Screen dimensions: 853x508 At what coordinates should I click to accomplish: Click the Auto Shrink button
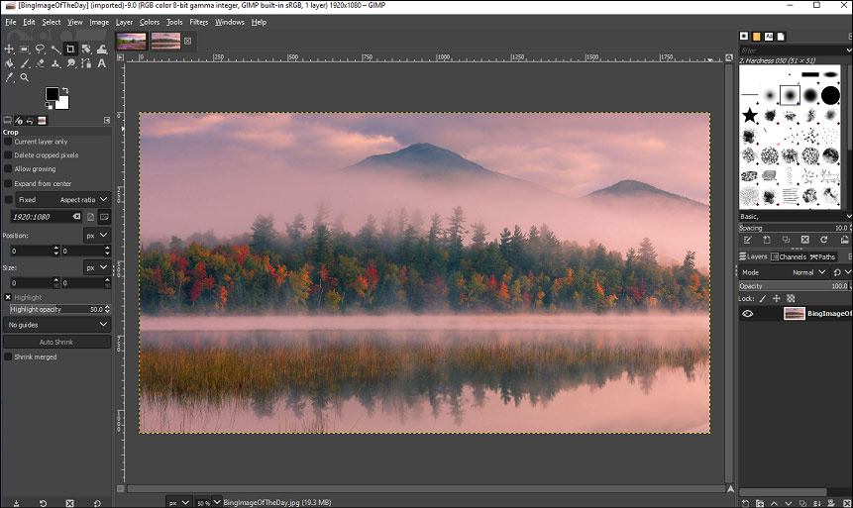pyautogui.click(x=57, y=342)
